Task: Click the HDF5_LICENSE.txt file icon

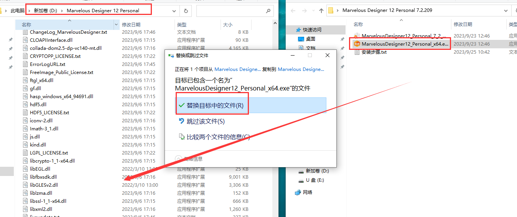Action: [x=26, y=113]
